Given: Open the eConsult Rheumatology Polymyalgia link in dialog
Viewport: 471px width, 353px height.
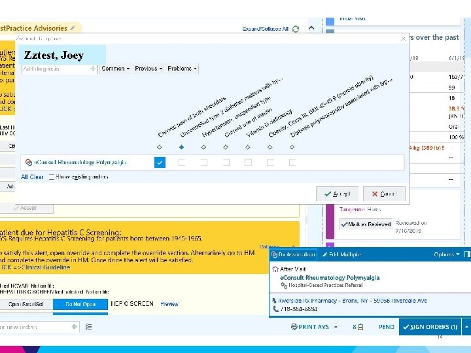Looking at the screenshot, I should tap(80, 162).
